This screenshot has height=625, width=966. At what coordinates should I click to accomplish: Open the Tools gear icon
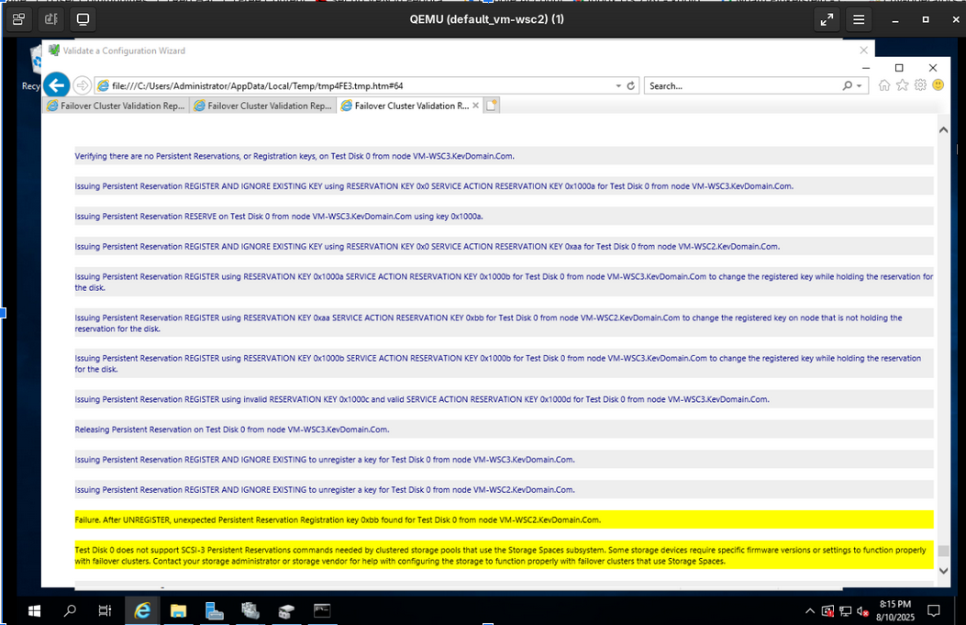[920, 85]
